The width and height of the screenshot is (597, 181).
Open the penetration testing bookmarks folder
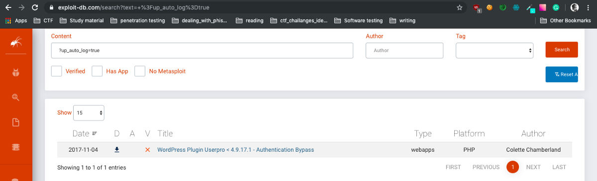(x=138, y=21)
